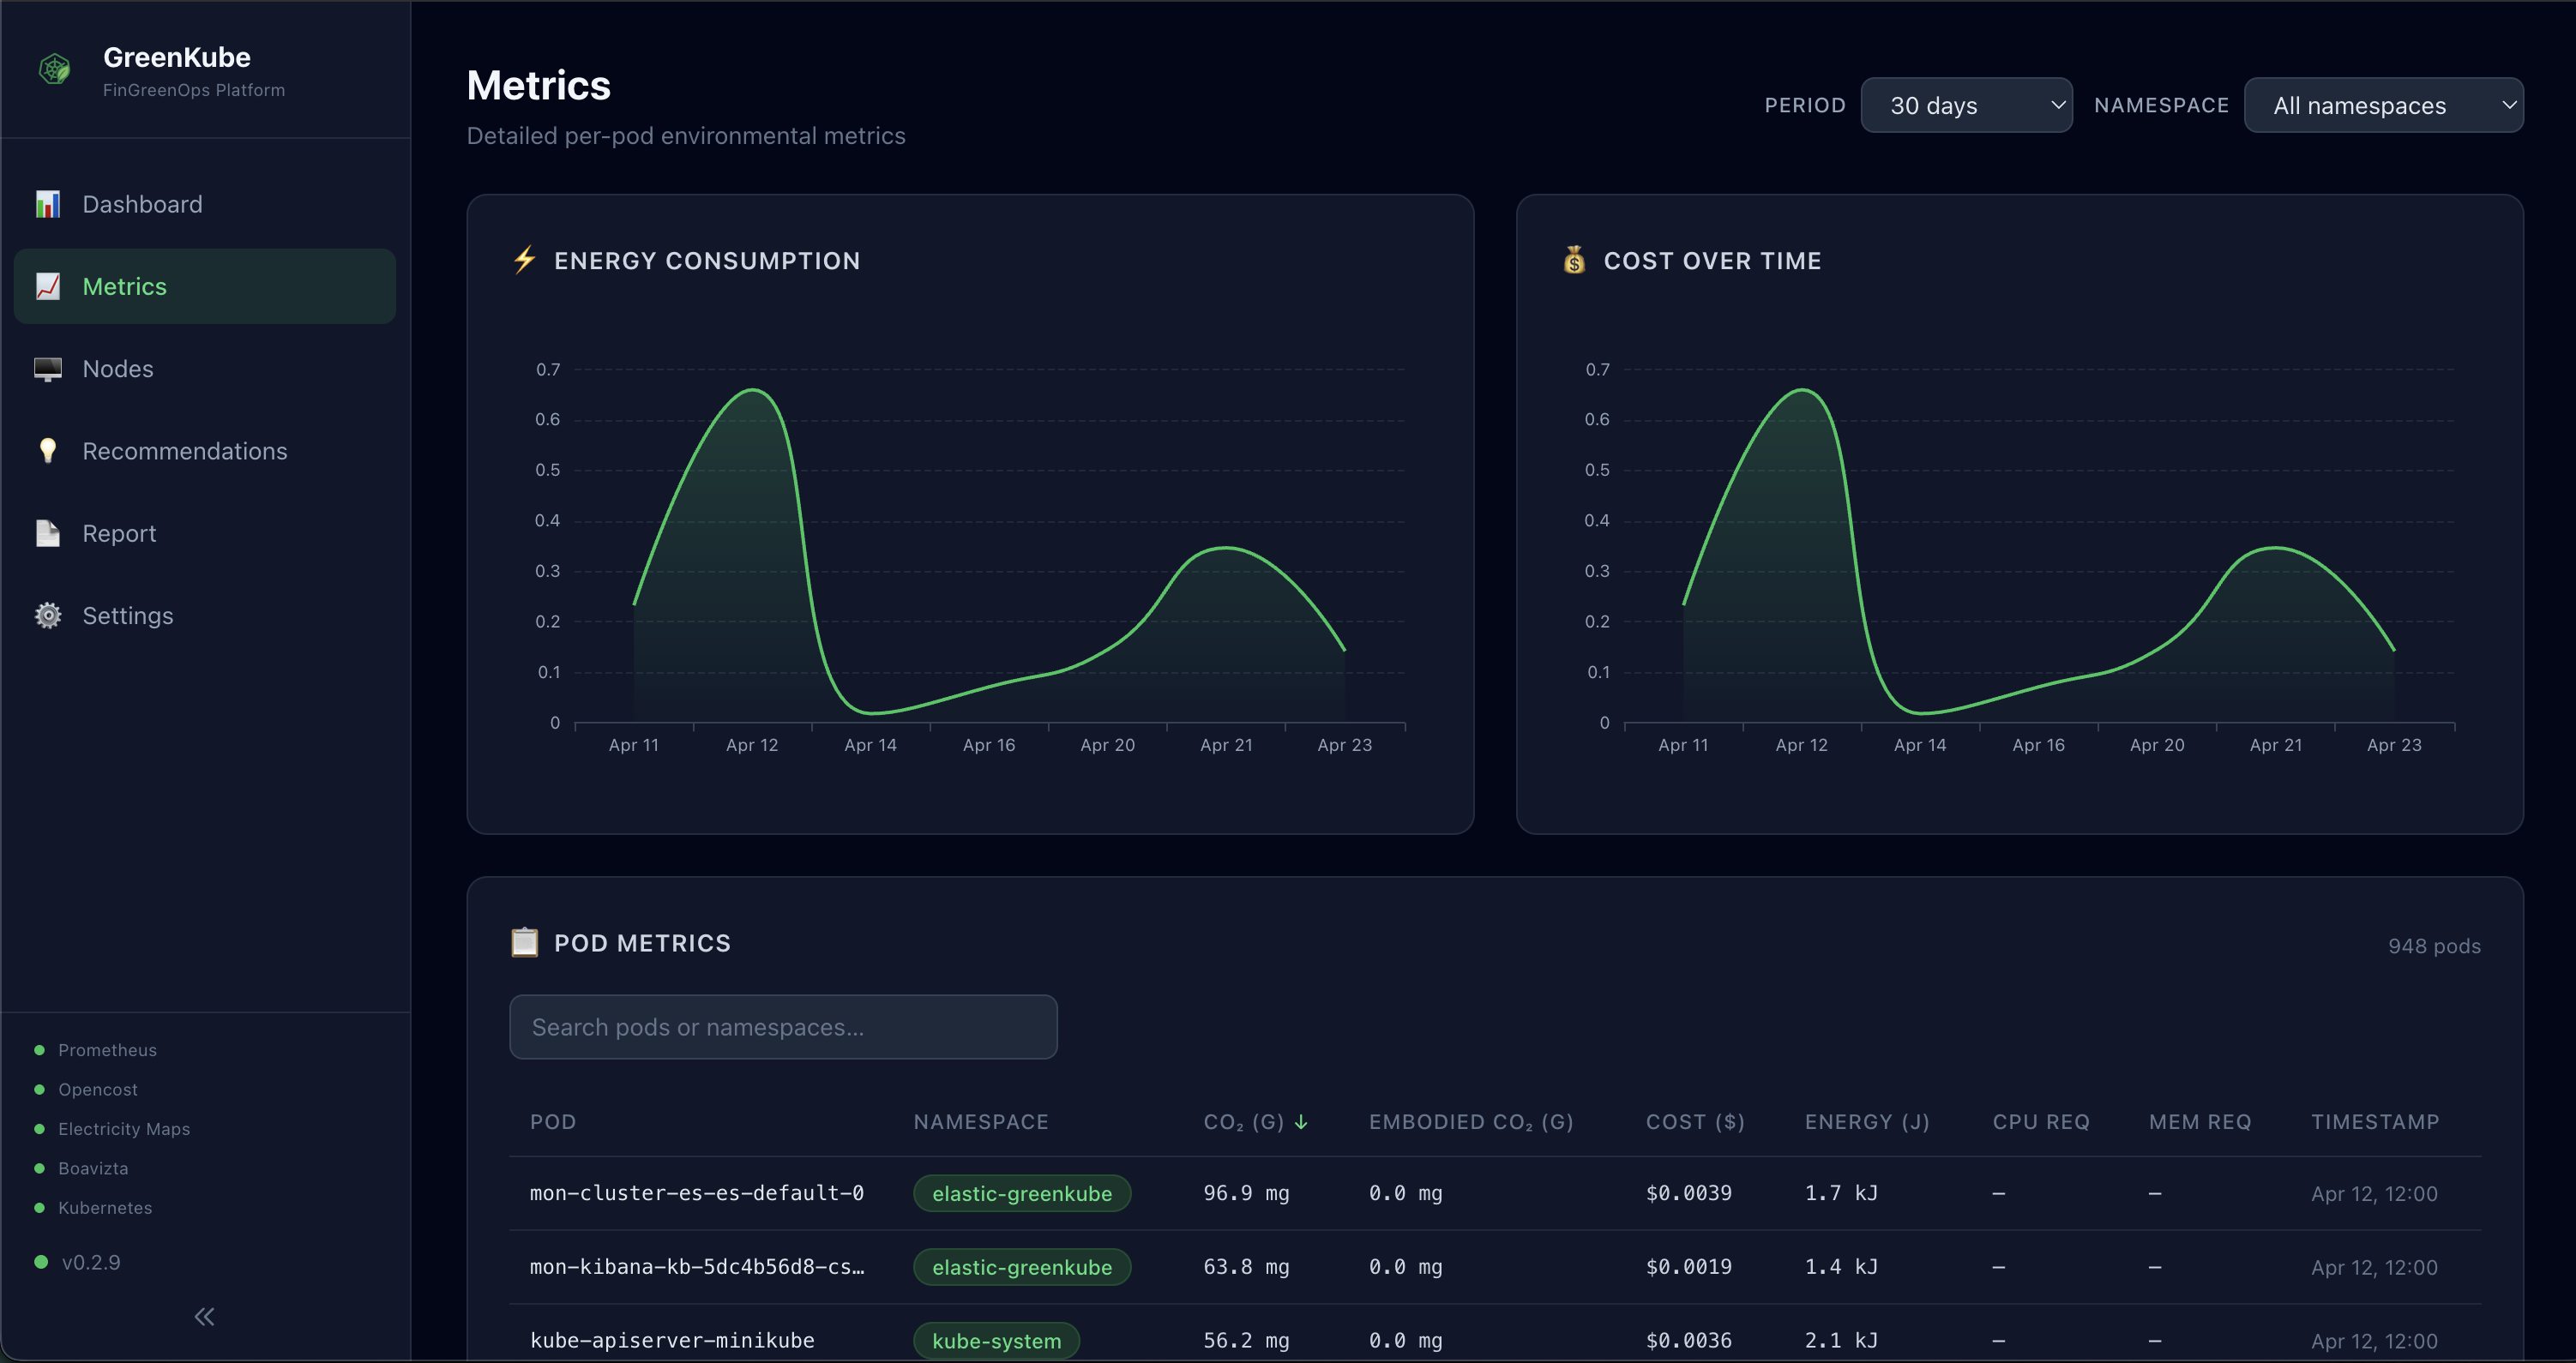Click the Metrics chart icon in sidebar
The image size is (2576, 1363).
47,286
